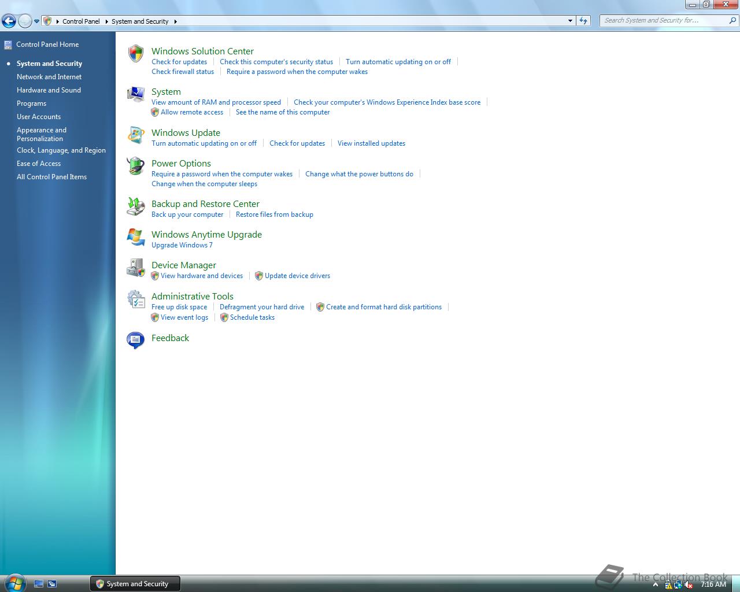Click the shield icon in address bar

47,21
